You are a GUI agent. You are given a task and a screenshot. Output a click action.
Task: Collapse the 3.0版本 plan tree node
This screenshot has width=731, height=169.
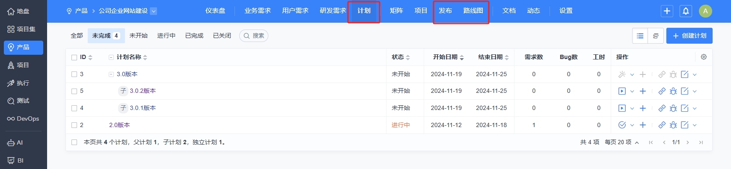111,74
